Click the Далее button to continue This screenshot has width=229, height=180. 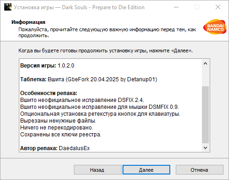point(146,169)
